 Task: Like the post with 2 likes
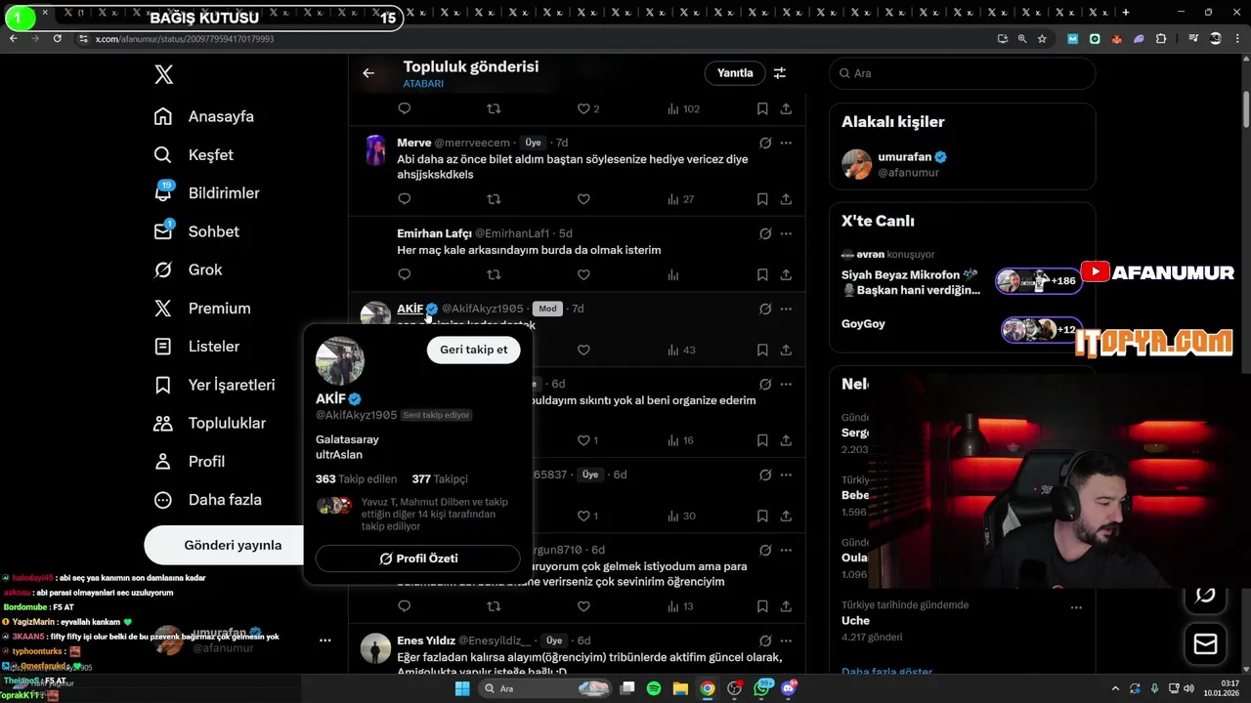click(x=587, y=109)
